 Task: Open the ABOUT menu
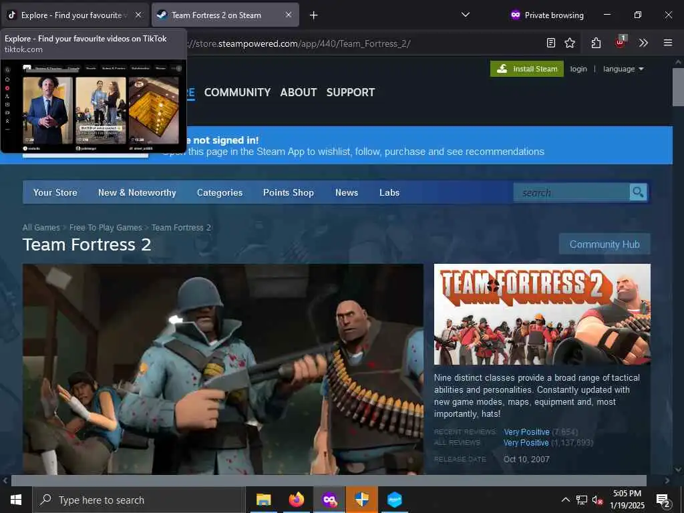pos(299,92)
